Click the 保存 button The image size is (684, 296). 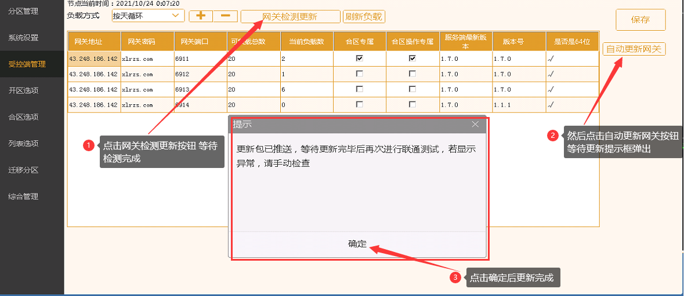(x=640, y=20)
